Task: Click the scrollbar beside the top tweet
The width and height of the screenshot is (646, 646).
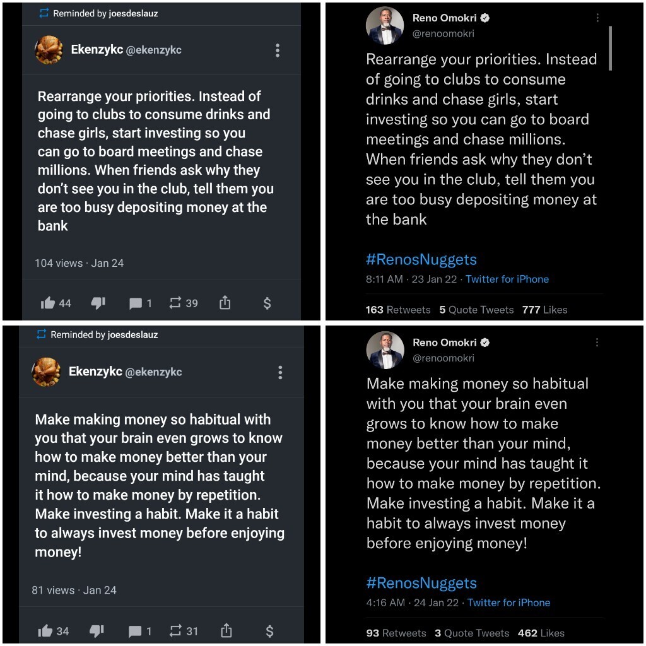Action: pos(610,48)
